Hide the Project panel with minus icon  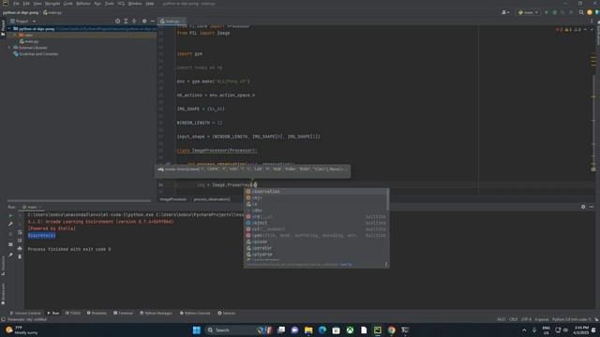click(x=153, y=22)
